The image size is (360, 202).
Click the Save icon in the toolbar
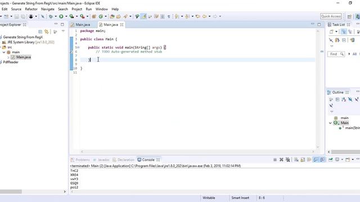(17, 16)
